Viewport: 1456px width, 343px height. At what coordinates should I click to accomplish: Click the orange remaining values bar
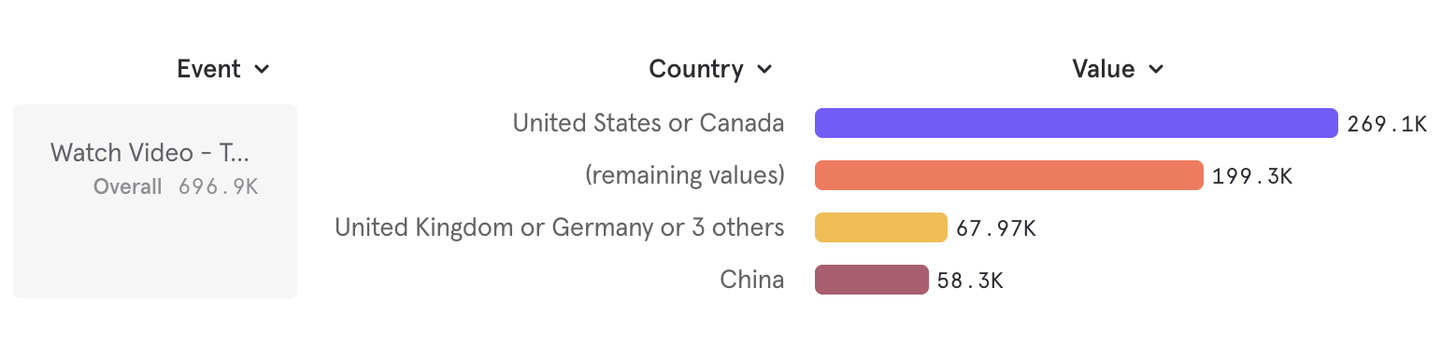click(1009, 175)
